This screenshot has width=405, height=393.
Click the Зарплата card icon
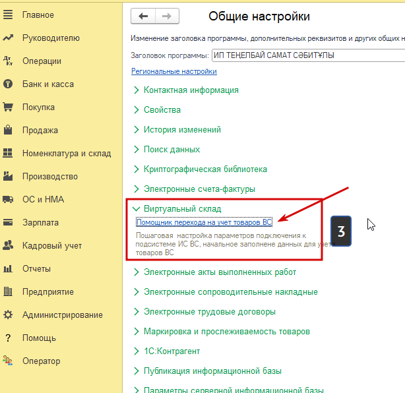coord(8,222)
